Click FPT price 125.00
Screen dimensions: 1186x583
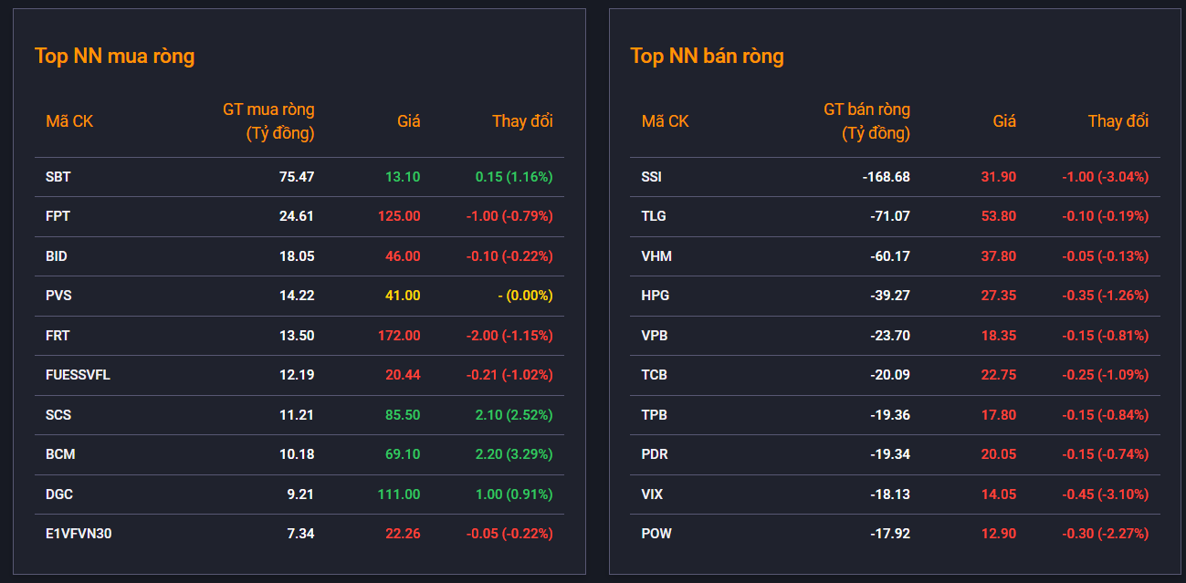(x=399, y=216)
